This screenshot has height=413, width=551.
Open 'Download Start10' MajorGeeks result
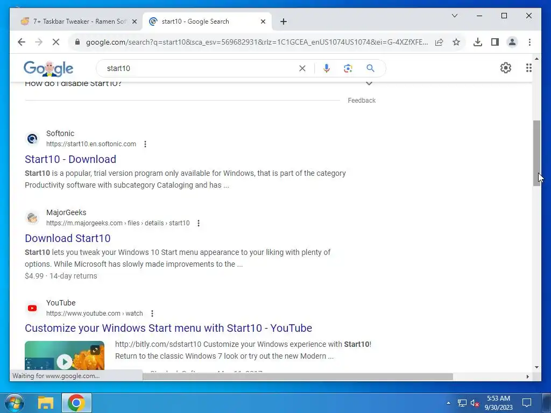point(67,238)
